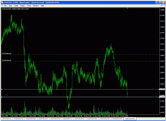
Task: Click the 9 Dec 15:00 time label
Action: click(69, 116)
